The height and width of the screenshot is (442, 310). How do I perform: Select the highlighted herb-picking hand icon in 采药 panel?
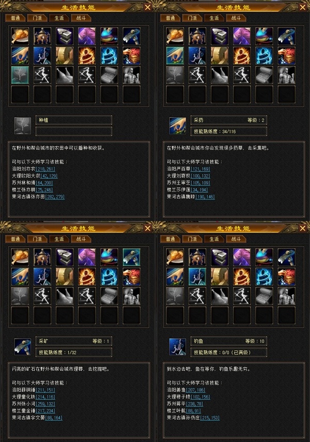pyautogui.click(x=175, y=55)
